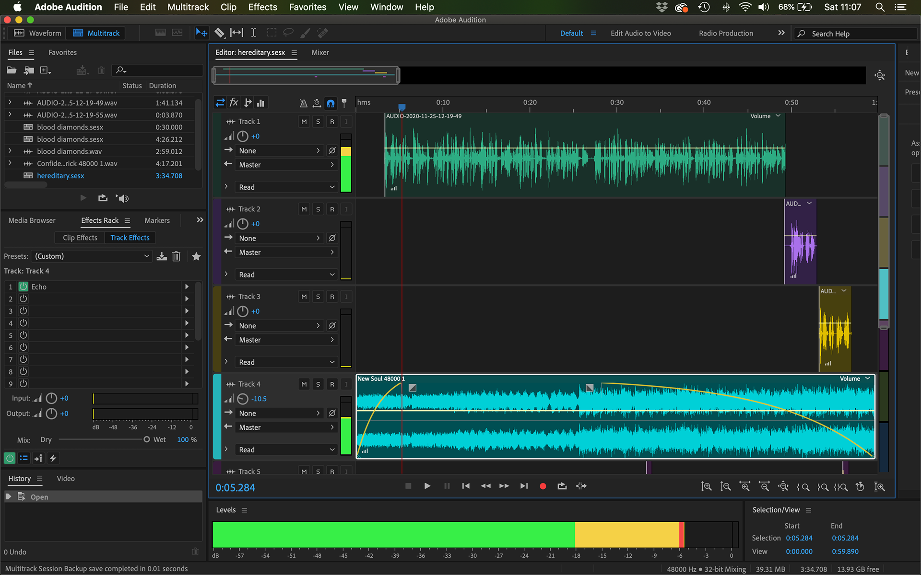The image size is (921, 575).
Task: Open file folder icon in Files panel
Action: coord(12,70)
